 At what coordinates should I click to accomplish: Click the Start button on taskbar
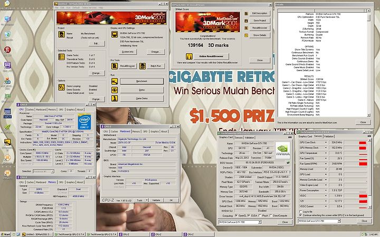click(6, 234)
